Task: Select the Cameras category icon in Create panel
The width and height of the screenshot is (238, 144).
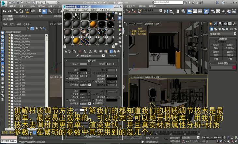Action: [223, 29]
